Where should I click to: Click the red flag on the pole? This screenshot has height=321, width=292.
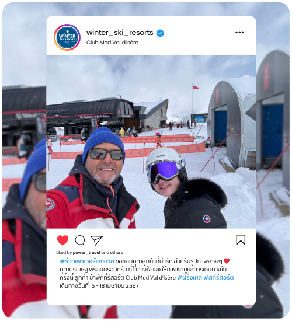coord(196,88)
